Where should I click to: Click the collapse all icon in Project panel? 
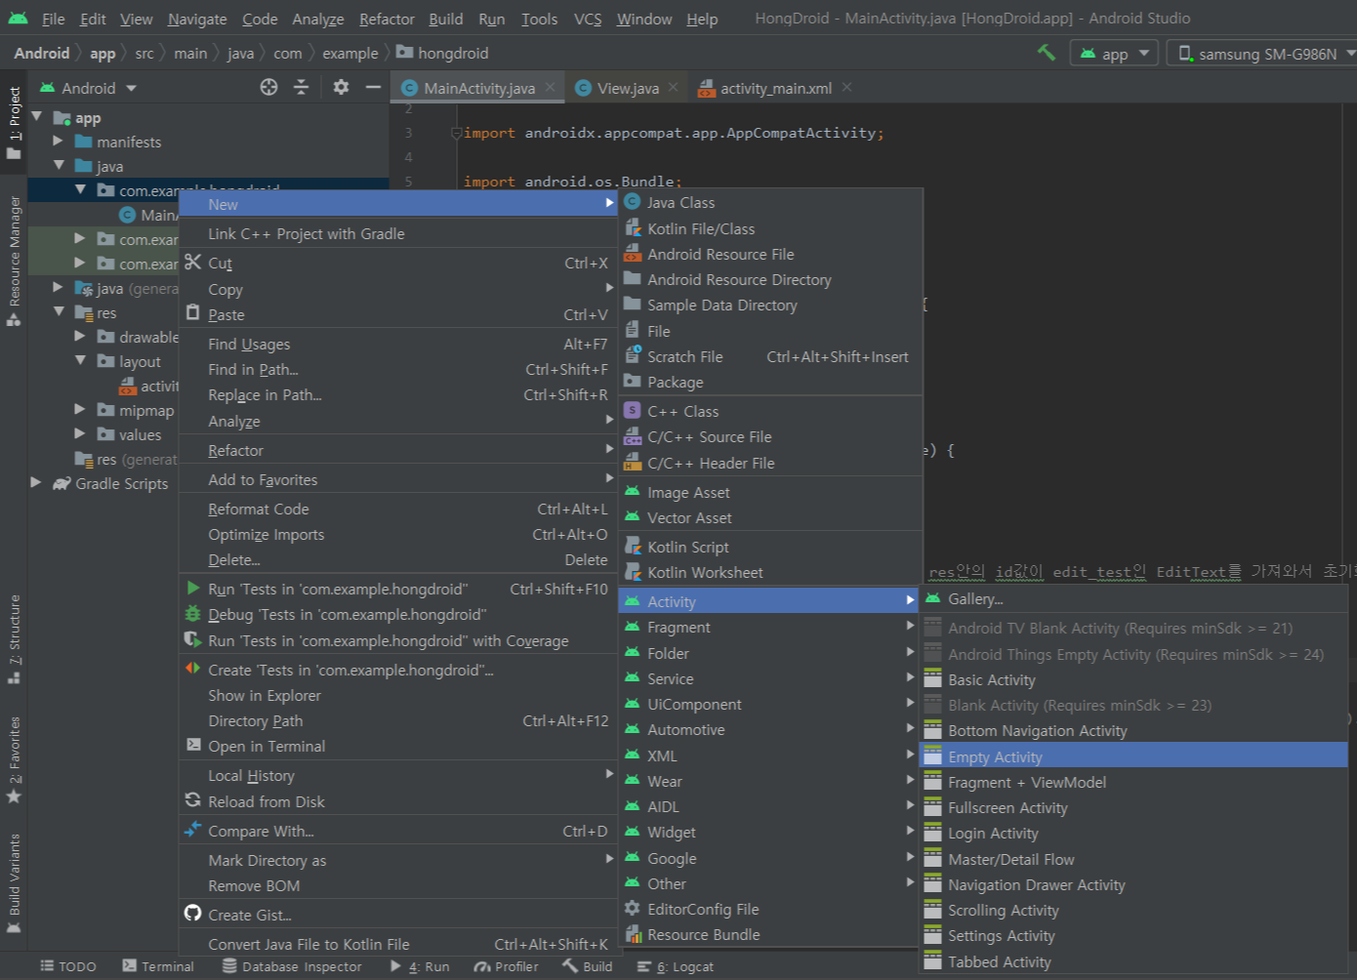tap(301, 87)
